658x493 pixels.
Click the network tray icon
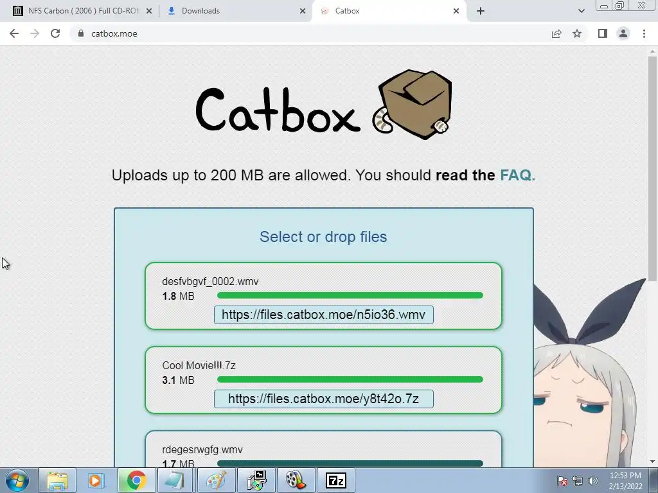point(578,481)
